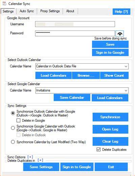Switch to the Auto Sync tab

[27, 11]
